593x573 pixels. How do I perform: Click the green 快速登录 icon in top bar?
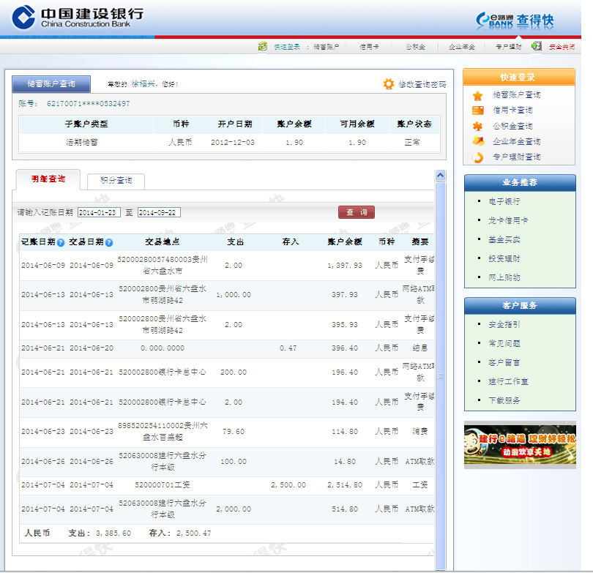pos(263,47)
